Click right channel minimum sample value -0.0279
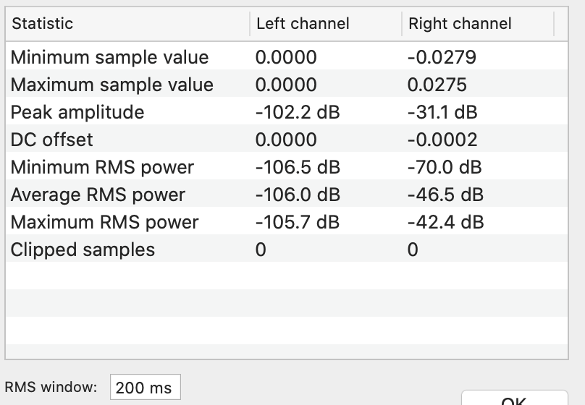This screenshot has height=405, width=585. pyautogui.click(x=442, y=57)
